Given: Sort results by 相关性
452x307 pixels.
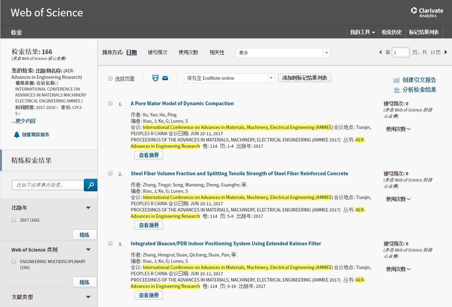Looking at the screenshot, I should 217,52.
